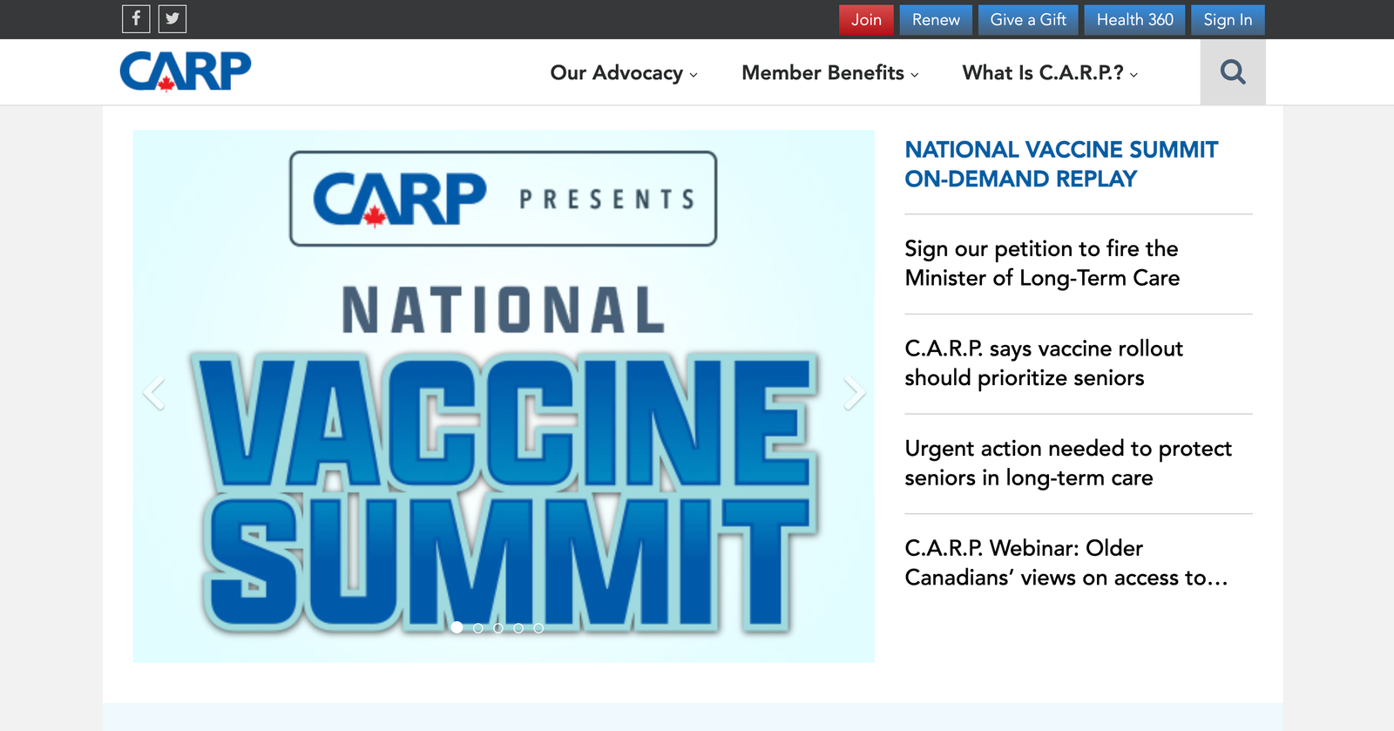Open the CARP Twitter page icon
Screen dimensions: 1394x731
(173, 18)
